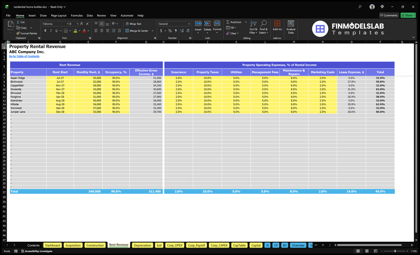
Task: Open Merge & Center dropdown arrow
Action: [x=152, y=31]
